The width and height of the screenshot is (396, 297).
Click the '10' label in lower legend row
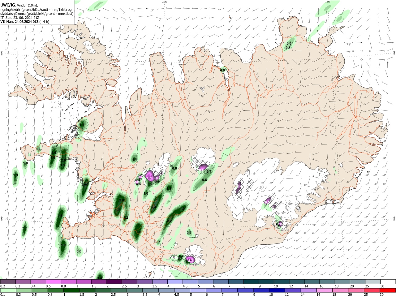[271, 295]
